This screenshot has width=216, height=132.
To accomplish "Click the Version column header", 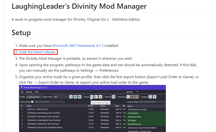I will (x=92, y=106).
